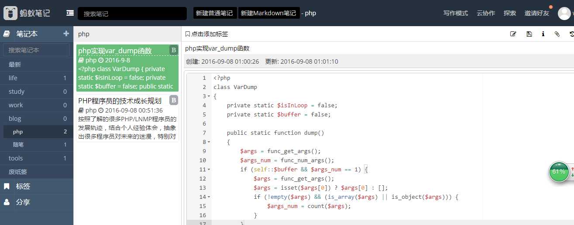Screen dimensions: 574x225
Task: Select the blog notebook
Action: coord(37,119)
